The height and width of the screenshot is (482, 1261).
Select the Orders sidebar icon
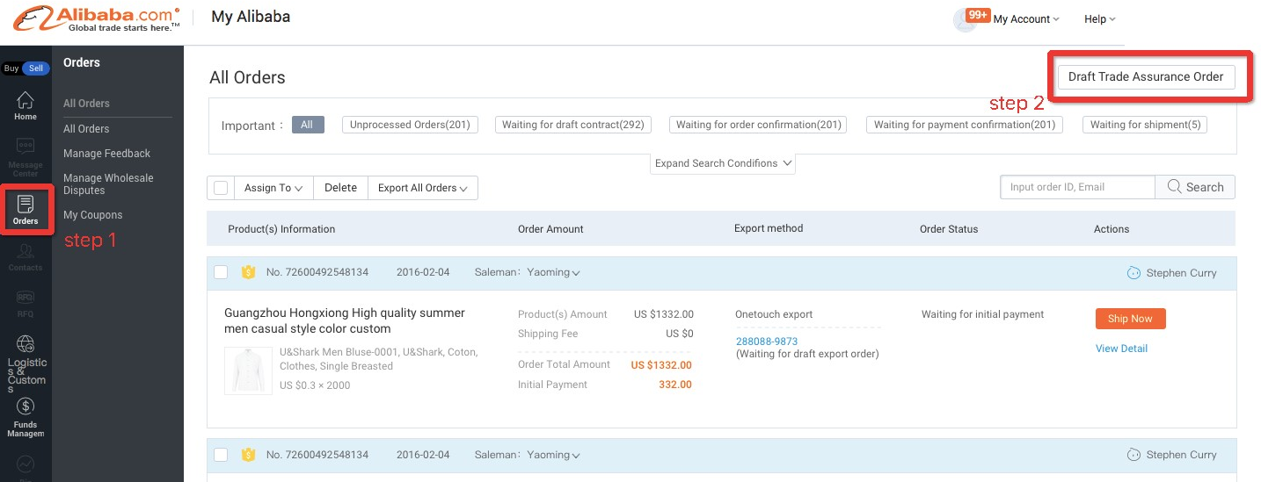click(26, 209)
